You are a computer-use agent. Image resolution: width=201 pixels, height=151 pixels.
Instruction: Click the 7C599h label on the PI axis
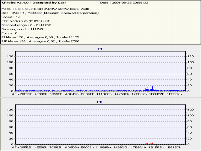coord(56,94)
